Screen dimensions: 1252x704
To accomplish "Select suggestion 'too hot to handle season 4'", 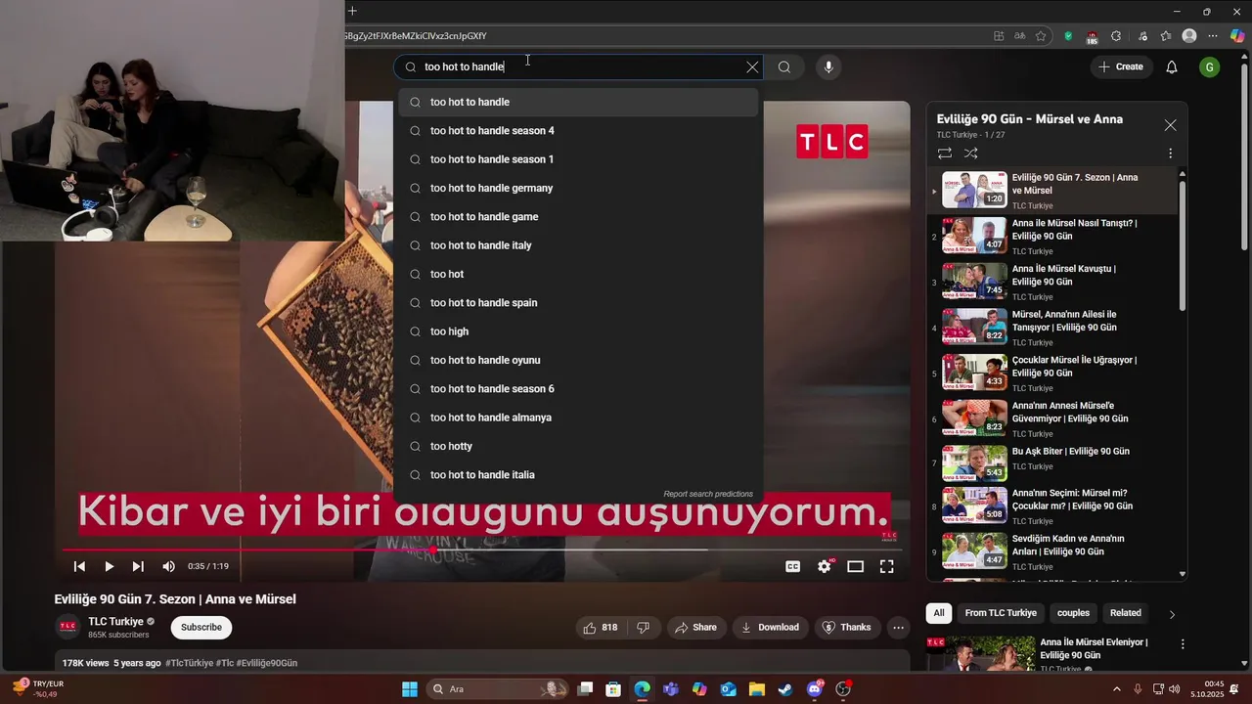I will pyautogui.click(x=577, y=131).
